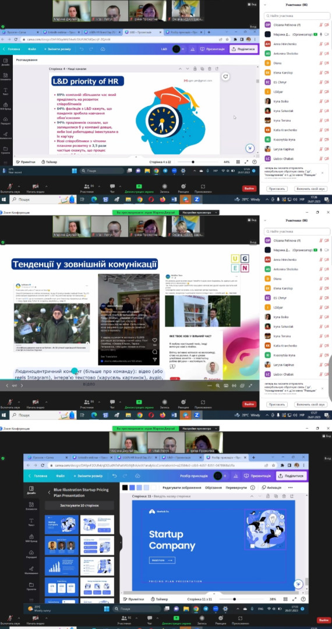Click Редагувати зображення in image toolbar
The height and width of the screenshot is (629, 332).
tap(182, 487)
